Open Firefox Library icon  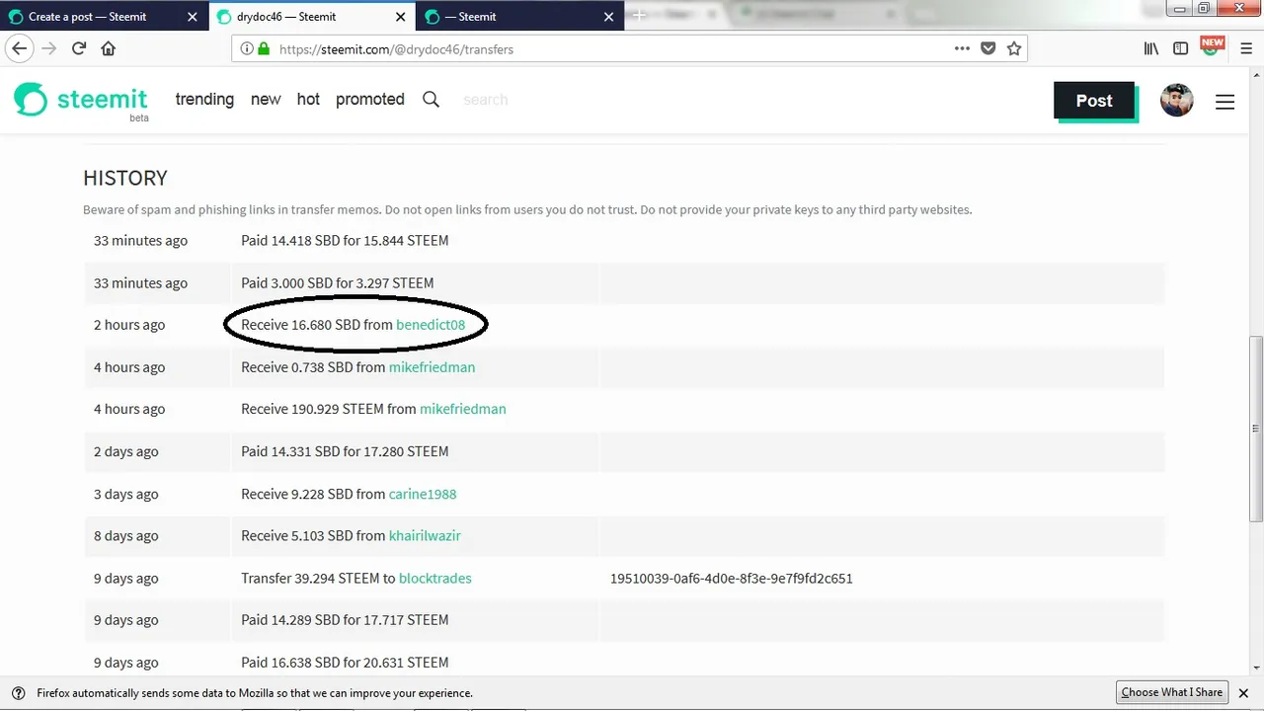pyautogui.click(x=1151, y=48)
